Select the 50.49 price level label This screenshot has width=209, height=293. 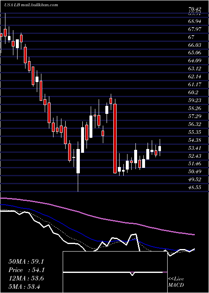(195, 172)
